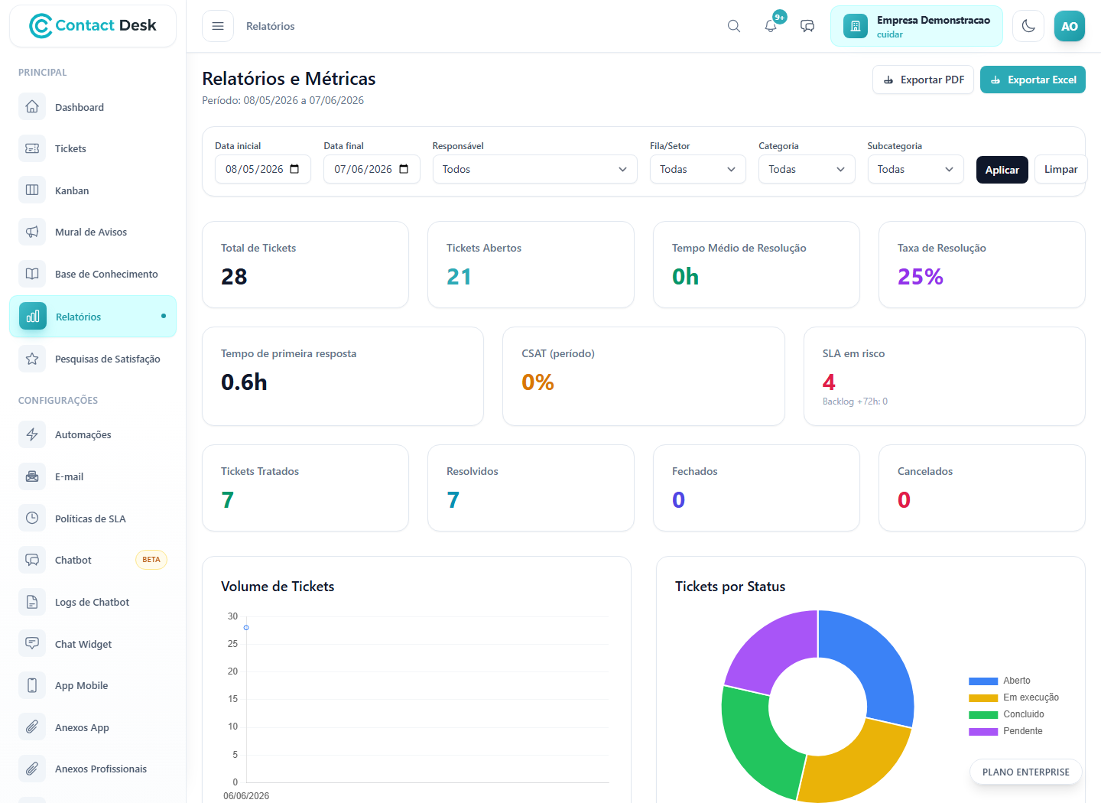Open the chat messages icon in header
This screenshot has width=1101, height=803.
pos(807,26)
